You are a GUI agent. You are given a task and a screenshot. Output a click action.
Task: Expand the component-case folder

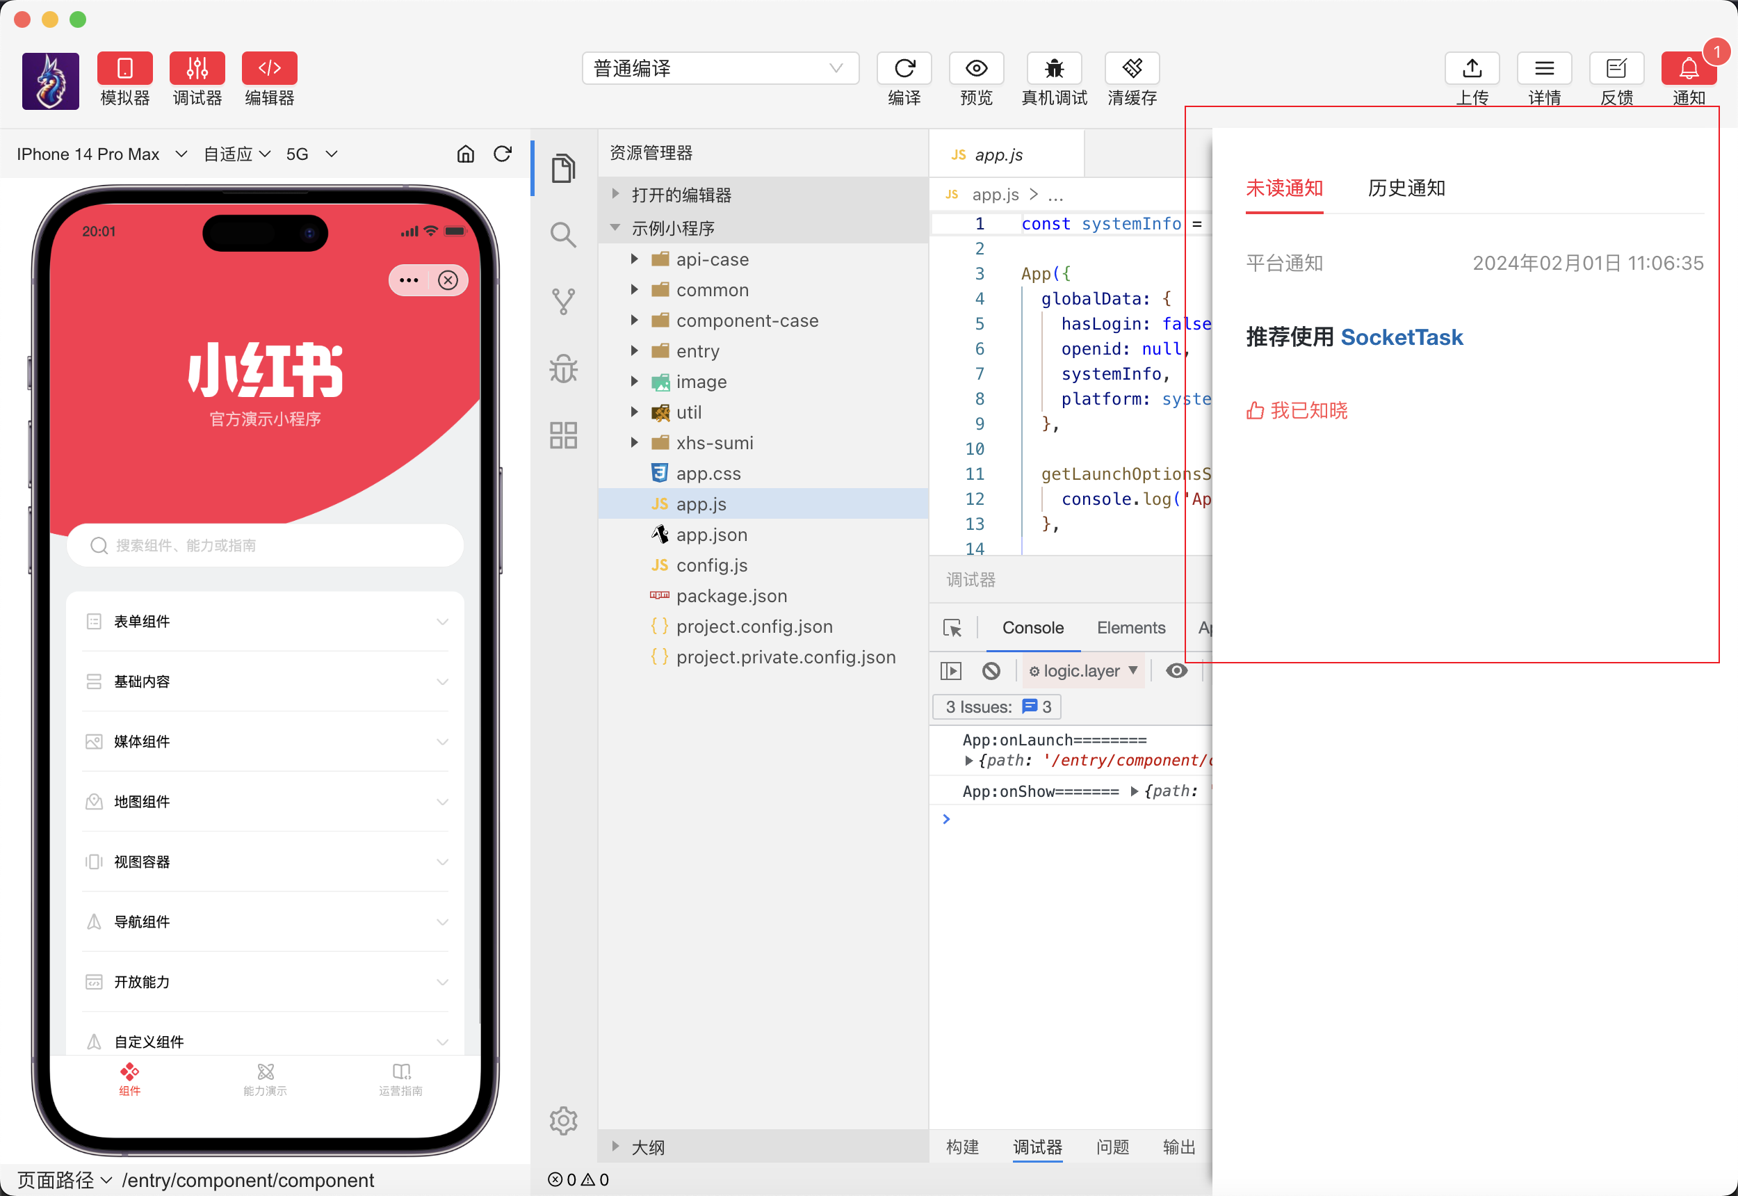click(763, 321)
